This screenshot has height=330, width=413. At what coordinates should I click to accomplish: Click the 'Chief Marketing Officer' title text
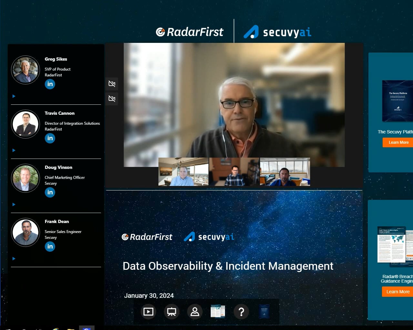coord(65,177)
